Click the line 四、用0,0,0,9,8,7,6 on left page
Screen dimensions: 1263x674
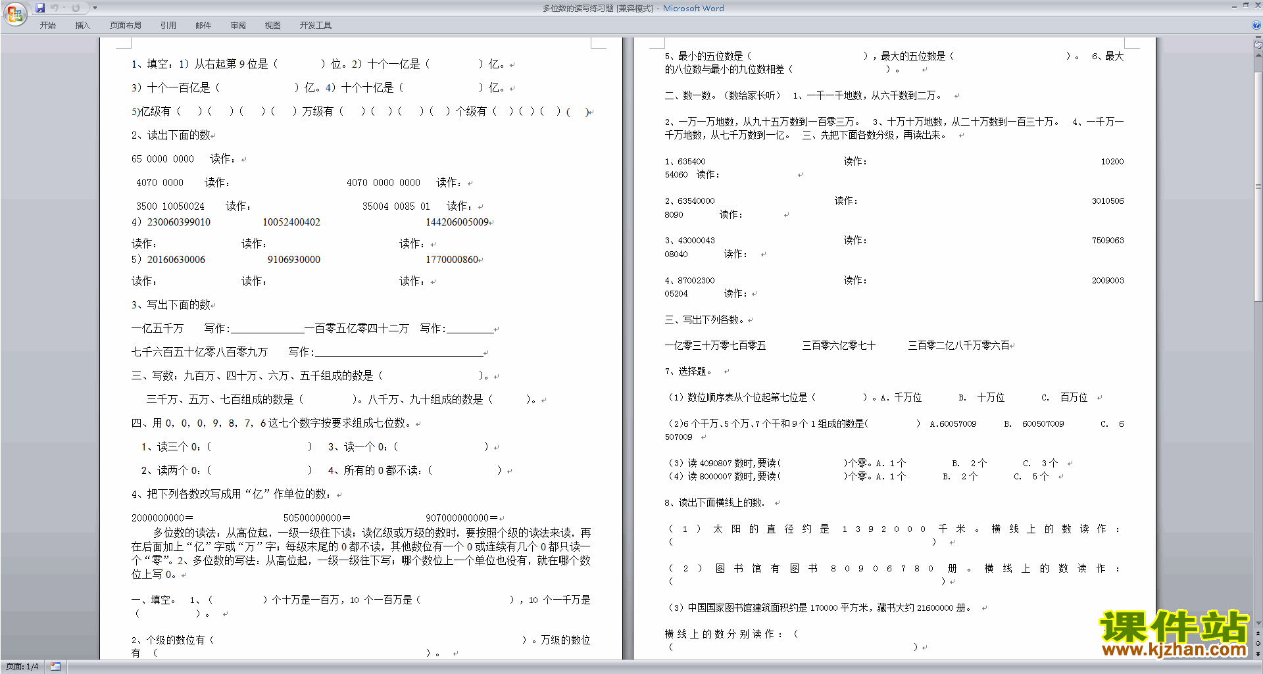(272, 423)
